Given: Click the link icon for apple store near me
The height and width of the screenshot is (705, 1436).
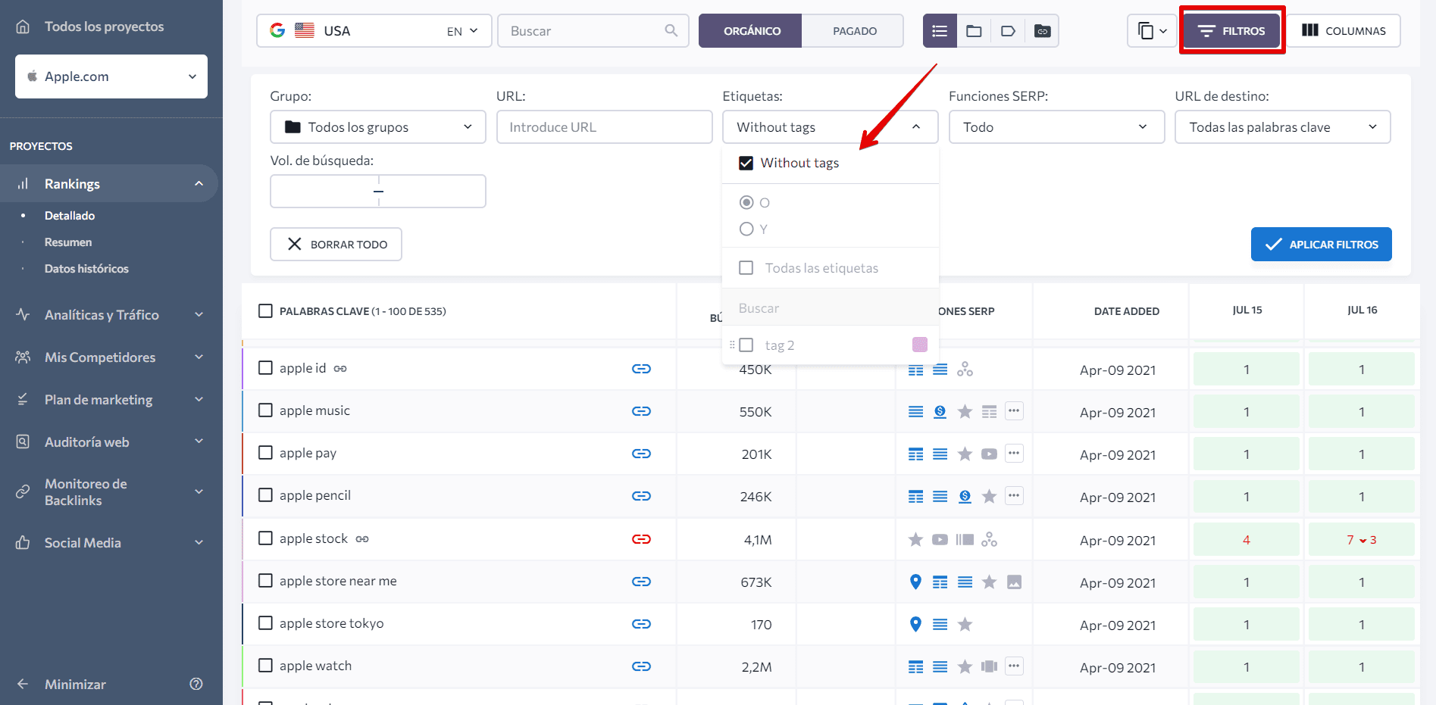Looking at the screenshot, I should point(641,582).
